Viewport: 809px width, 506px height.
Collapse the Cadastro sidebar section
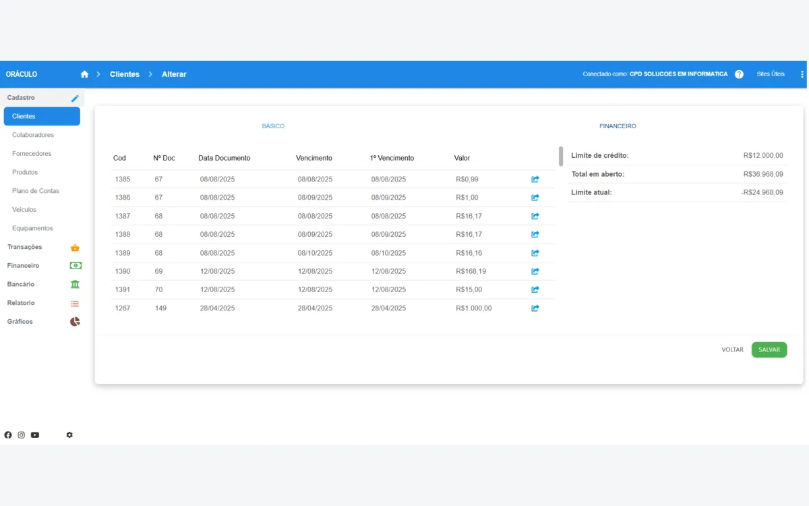coord(42,98)
